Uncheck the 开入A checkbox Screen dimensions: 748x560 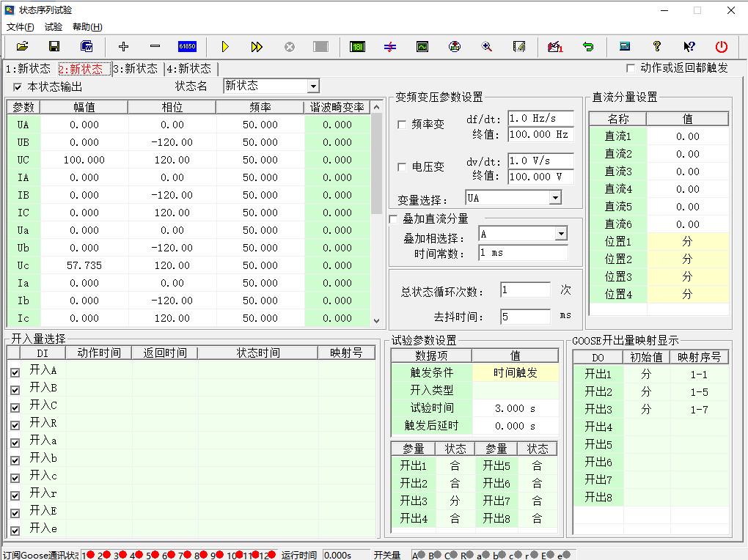pos(15,372)
